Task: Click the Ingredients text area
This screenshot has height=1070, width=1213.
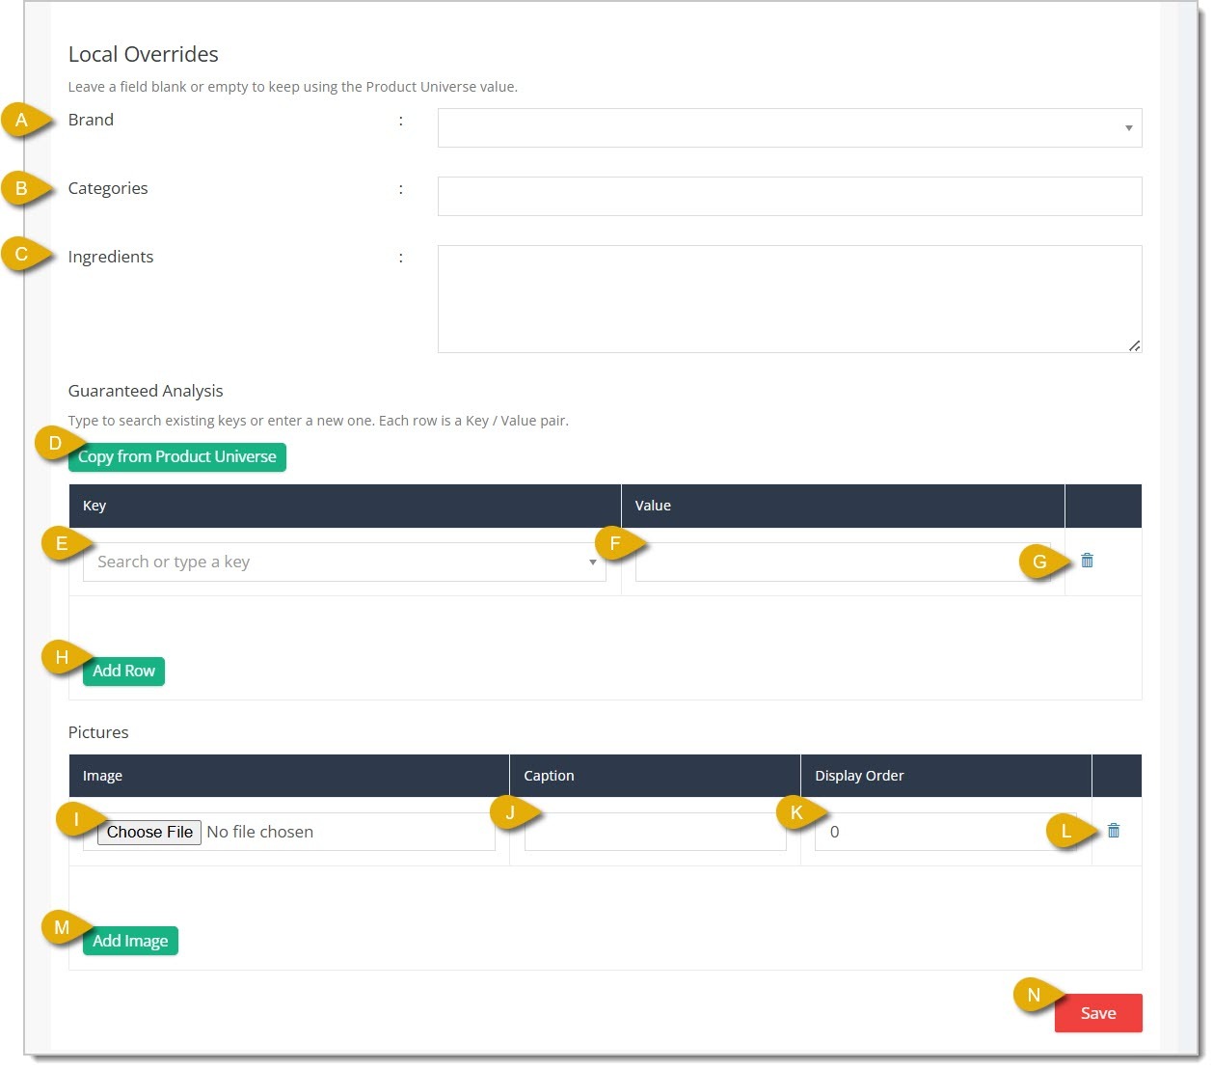Action: tap(790, 299)
